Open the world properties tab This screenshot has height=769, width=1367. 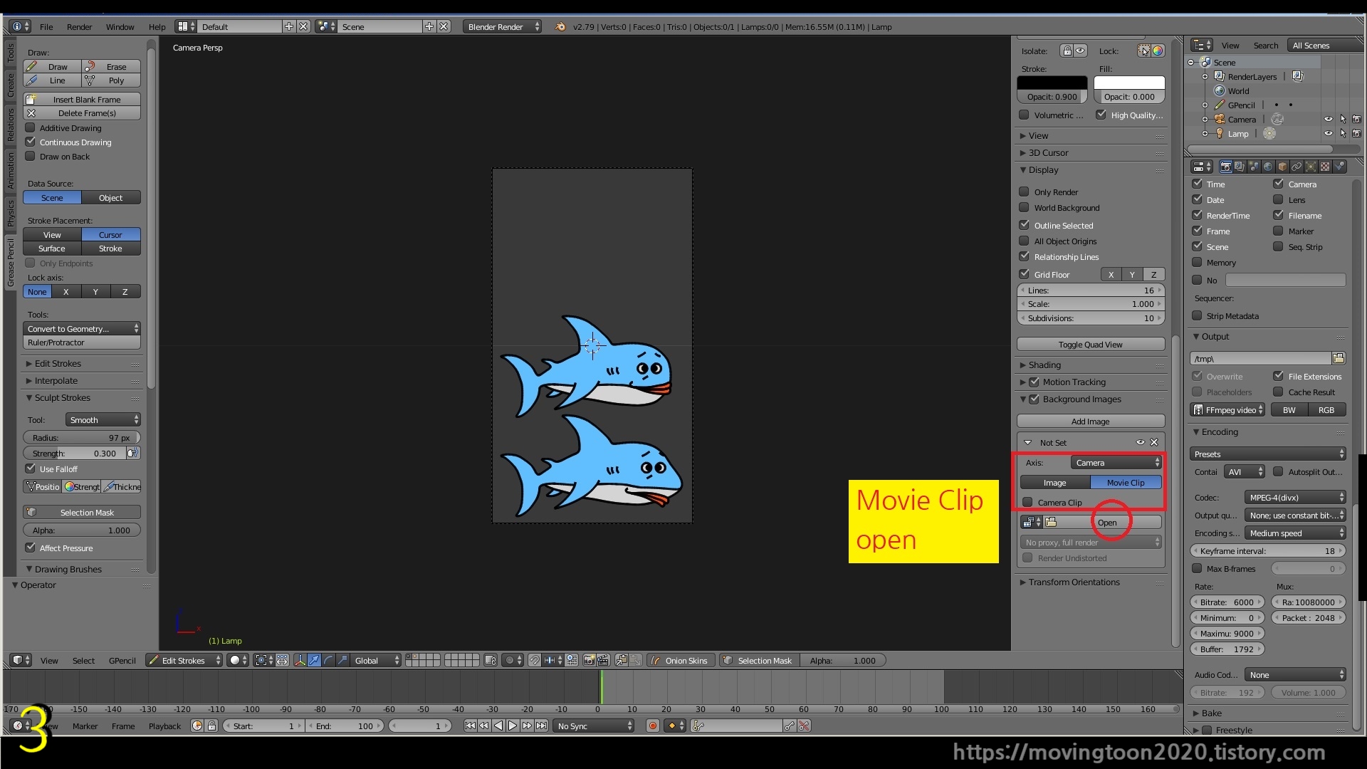[x=1268, y=167]
